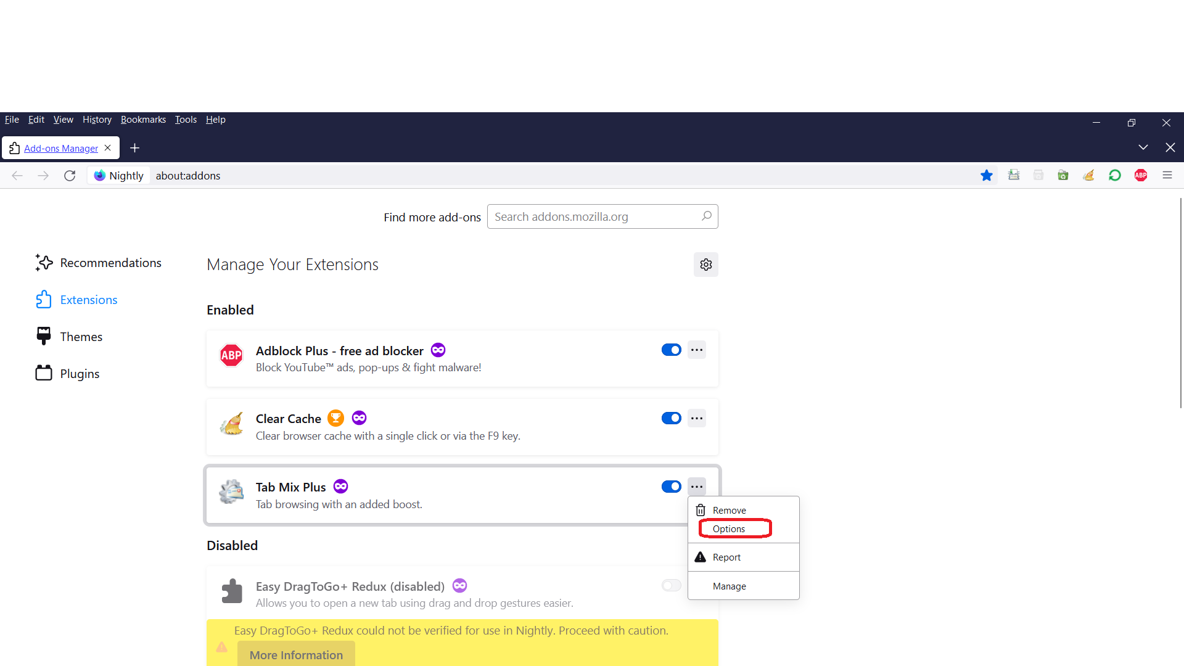Disable the Tab Mix Plus extension toggle
Viewport: 1184px width, 666px height.
click(671, 487)
